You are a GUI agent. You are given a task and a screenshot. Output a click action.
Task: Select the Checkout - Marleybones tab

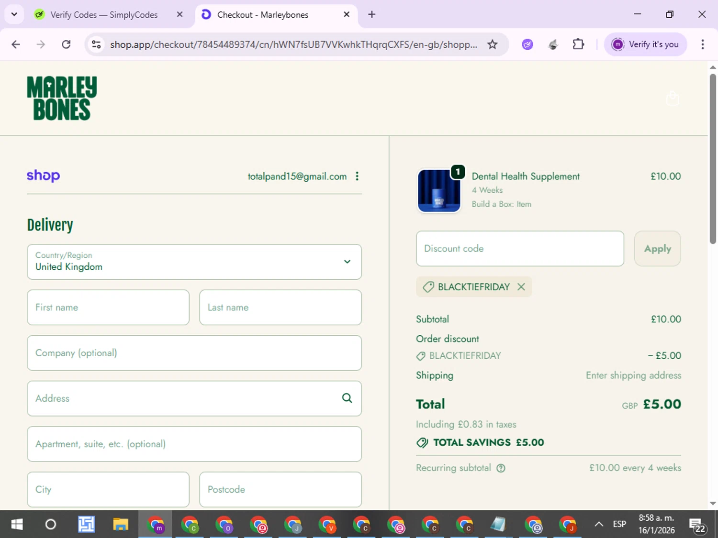click(x=263, y=15)
